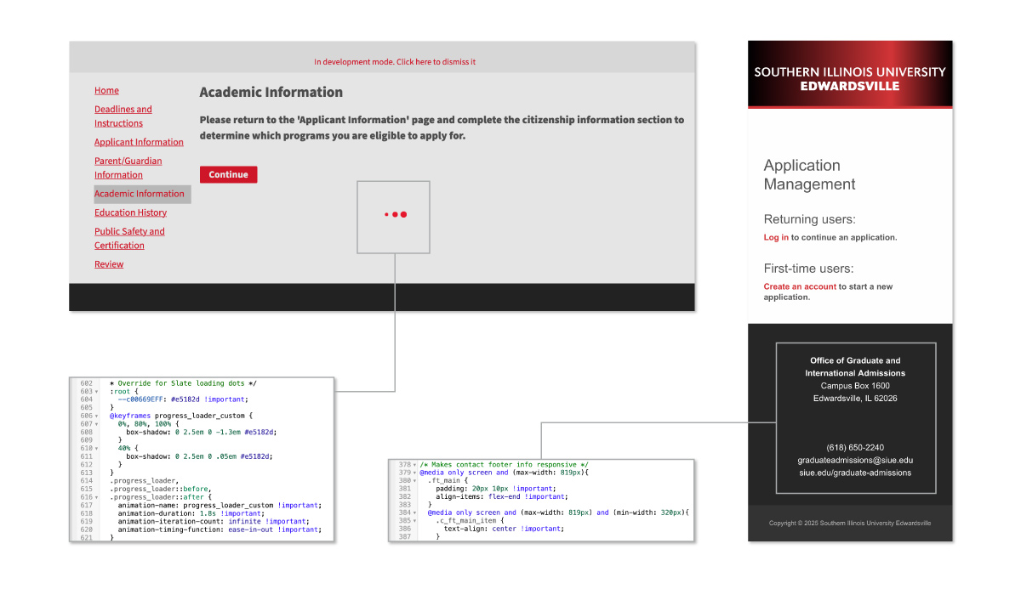The width and height of the screenshot is (1021, 589).
Task: Collapse the @media block at line 379
Action: [415, 473]
